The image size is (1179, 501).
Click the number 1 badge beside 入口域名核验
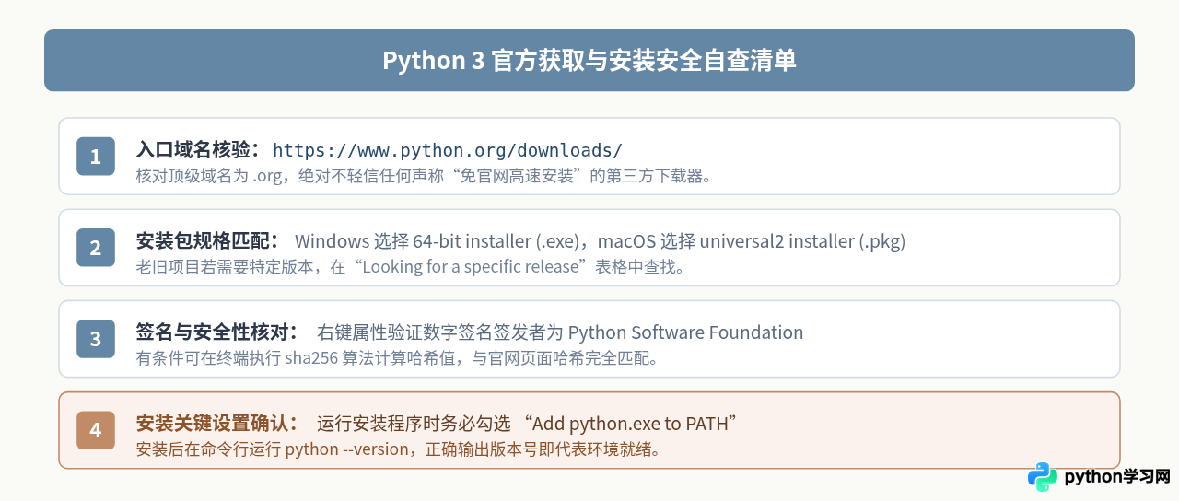[96, 157]
